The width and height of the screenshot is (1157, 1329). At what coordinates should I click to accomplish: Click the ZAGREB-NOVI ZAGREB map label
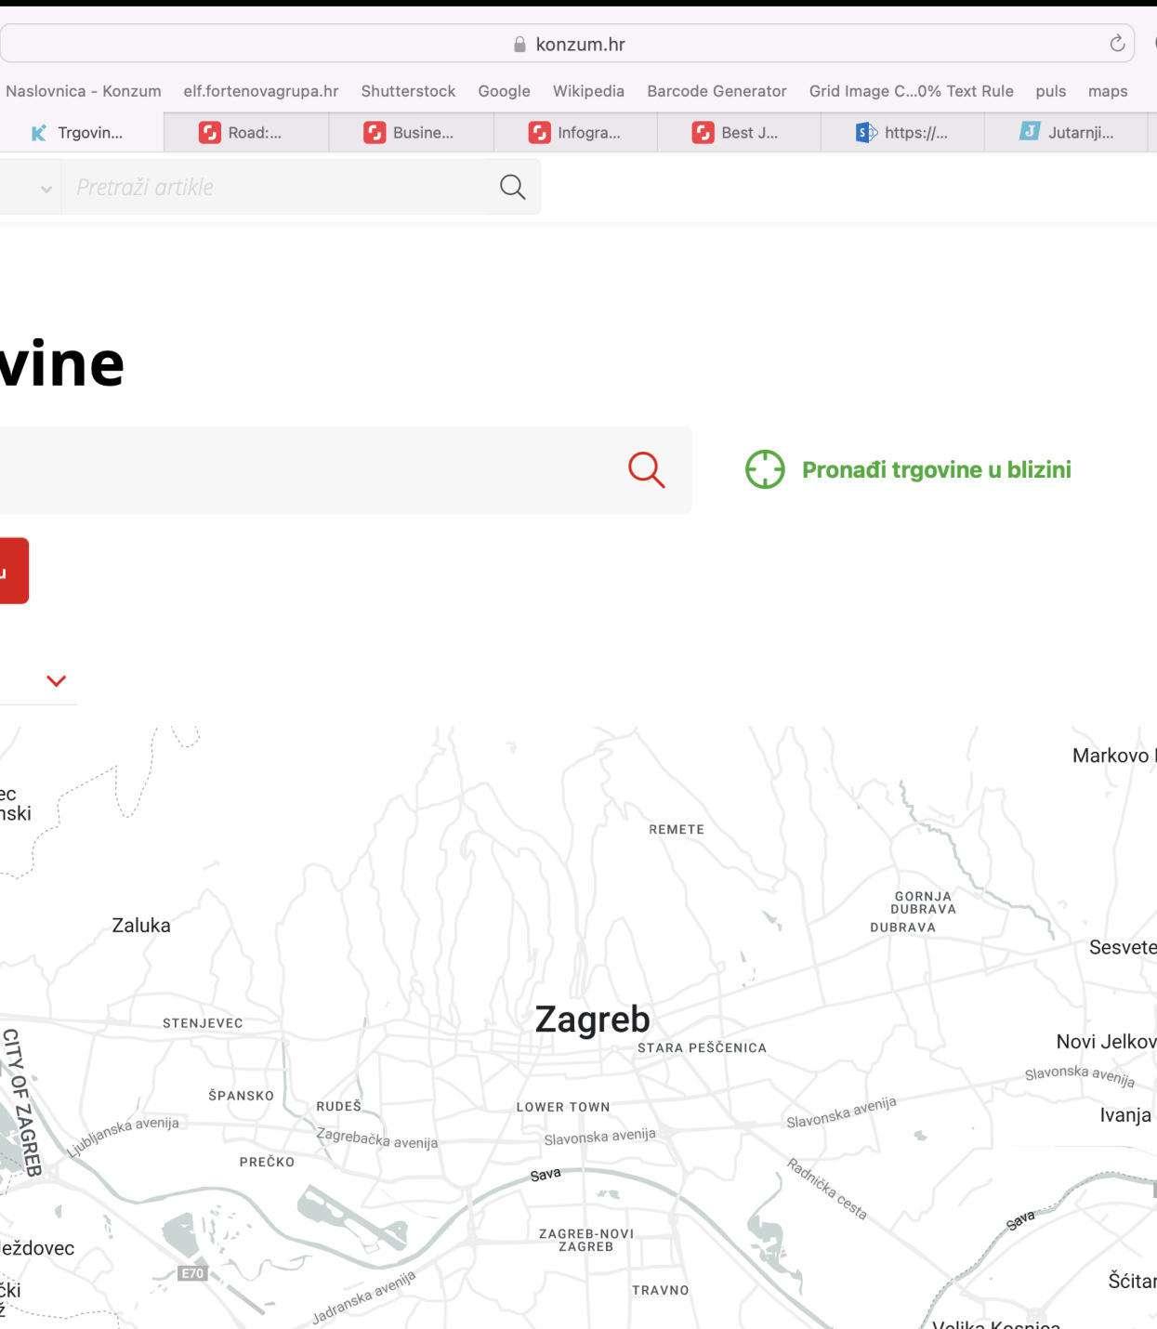click(x=586, y=1240)
